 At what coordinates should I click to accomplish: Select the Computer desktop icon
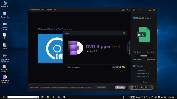(5, 4)
